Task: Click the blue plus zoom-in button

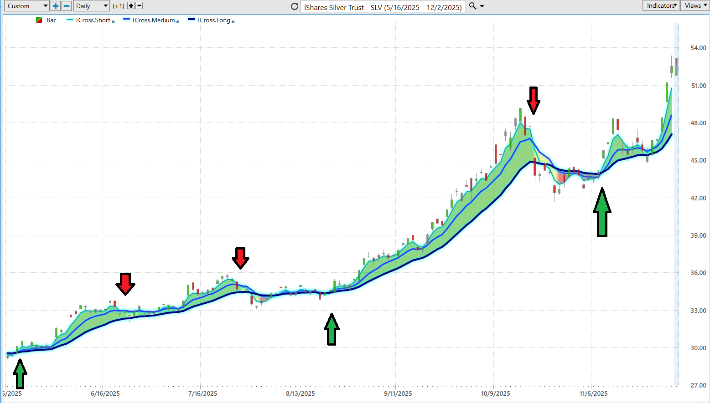Action: (56, 6)
